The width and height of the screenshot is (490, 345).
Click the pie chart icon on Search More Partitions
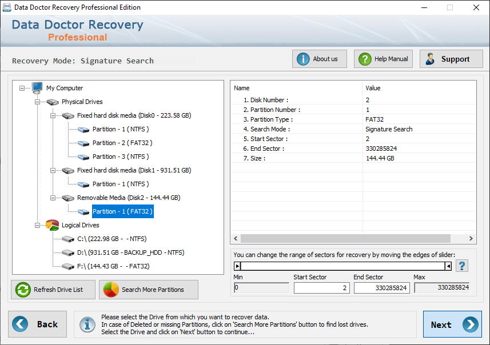click(x=111, y=290)
